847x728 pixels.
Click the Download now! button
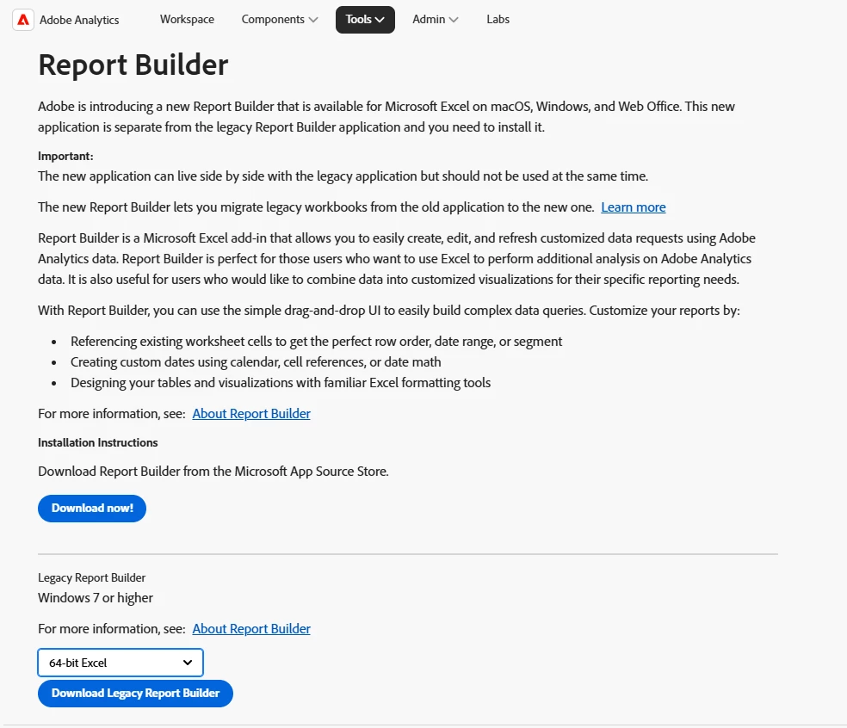[92, 509]
